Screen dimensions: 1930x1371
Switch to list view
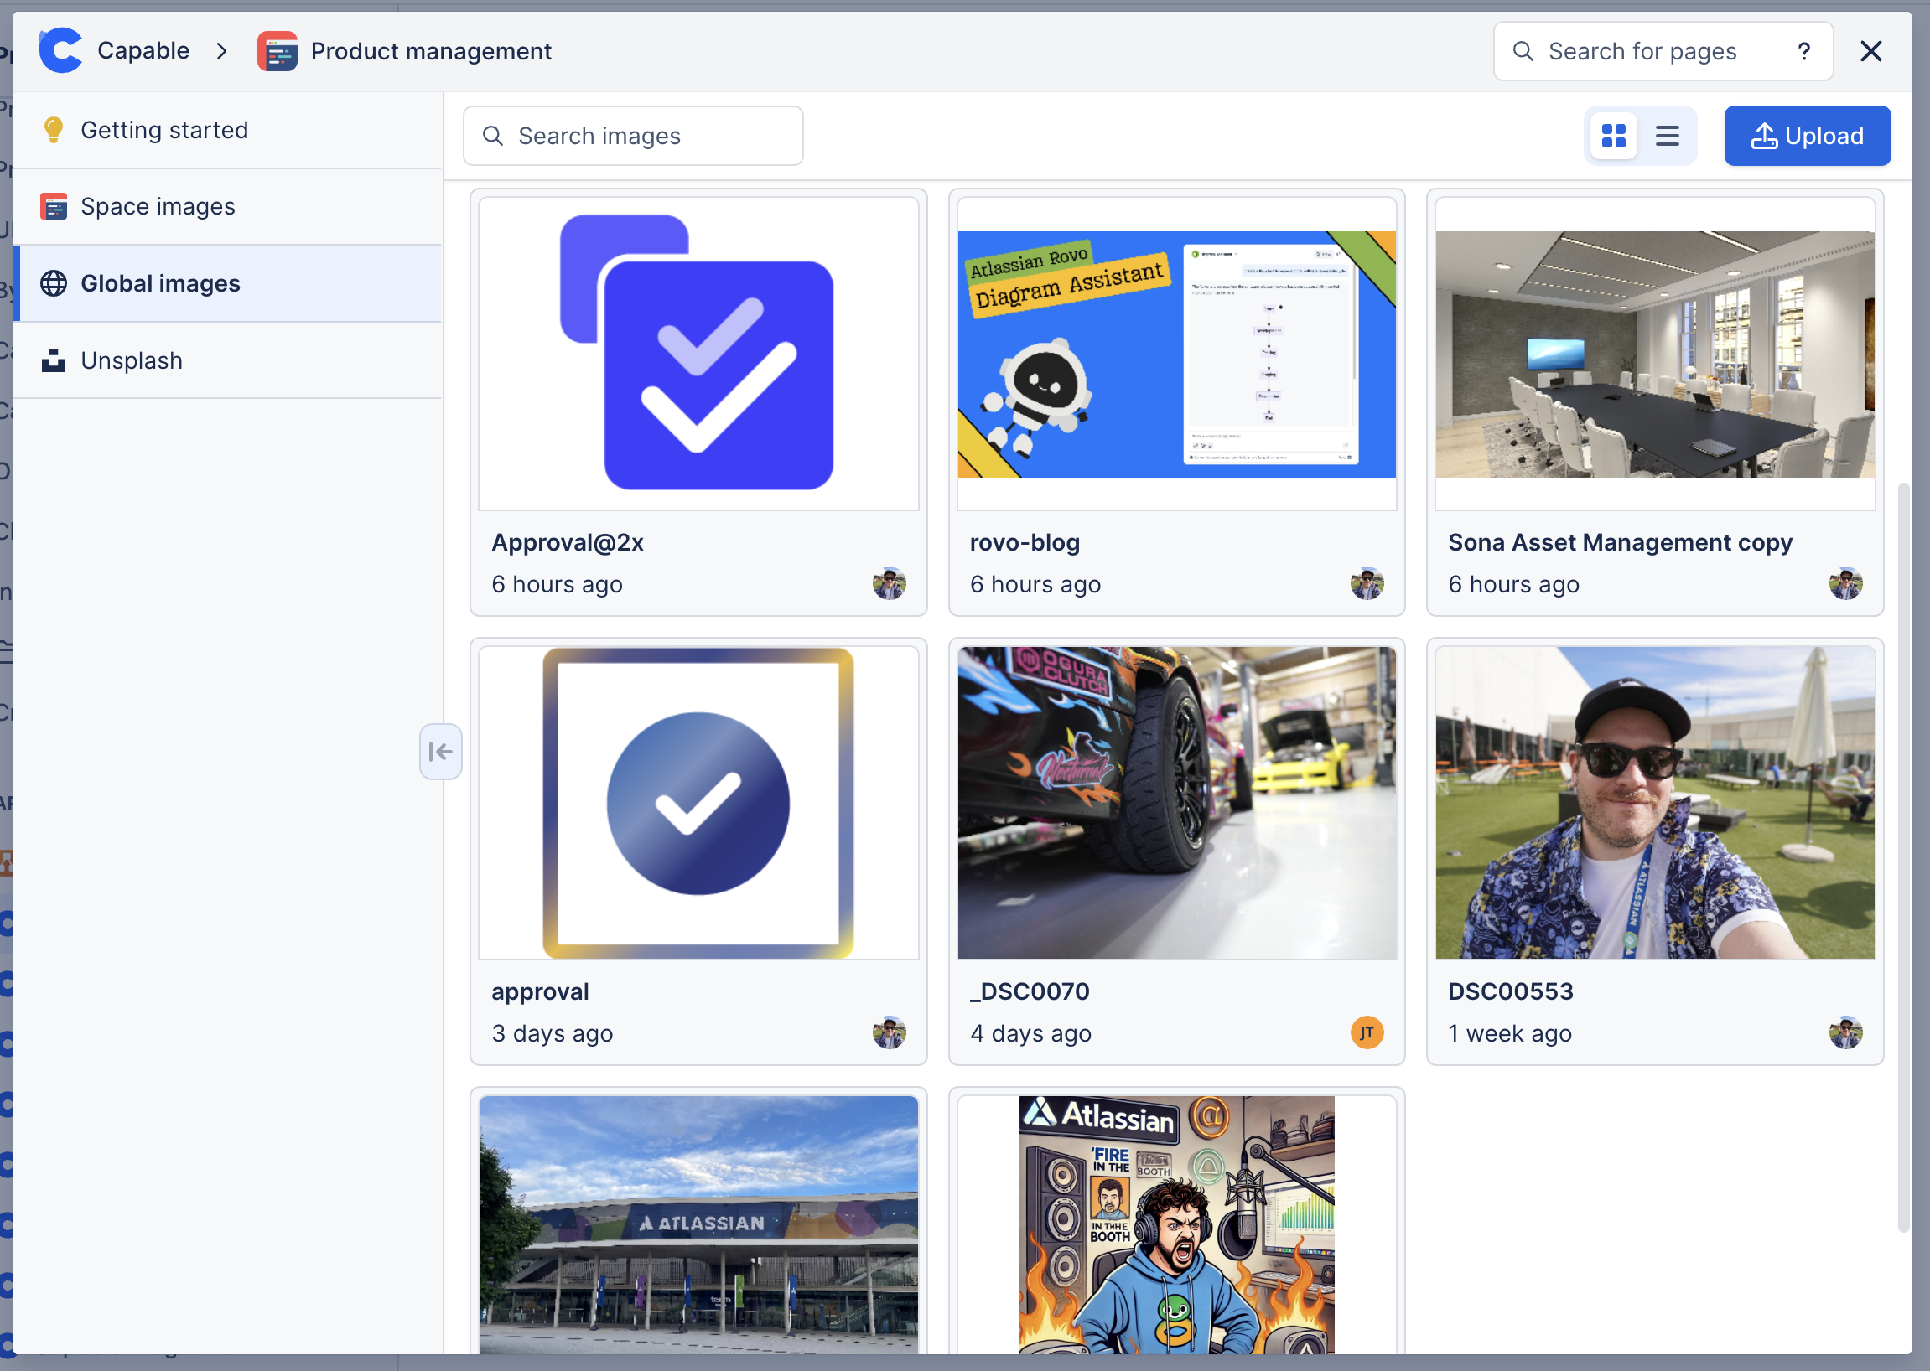click(x=1667, y=136)
